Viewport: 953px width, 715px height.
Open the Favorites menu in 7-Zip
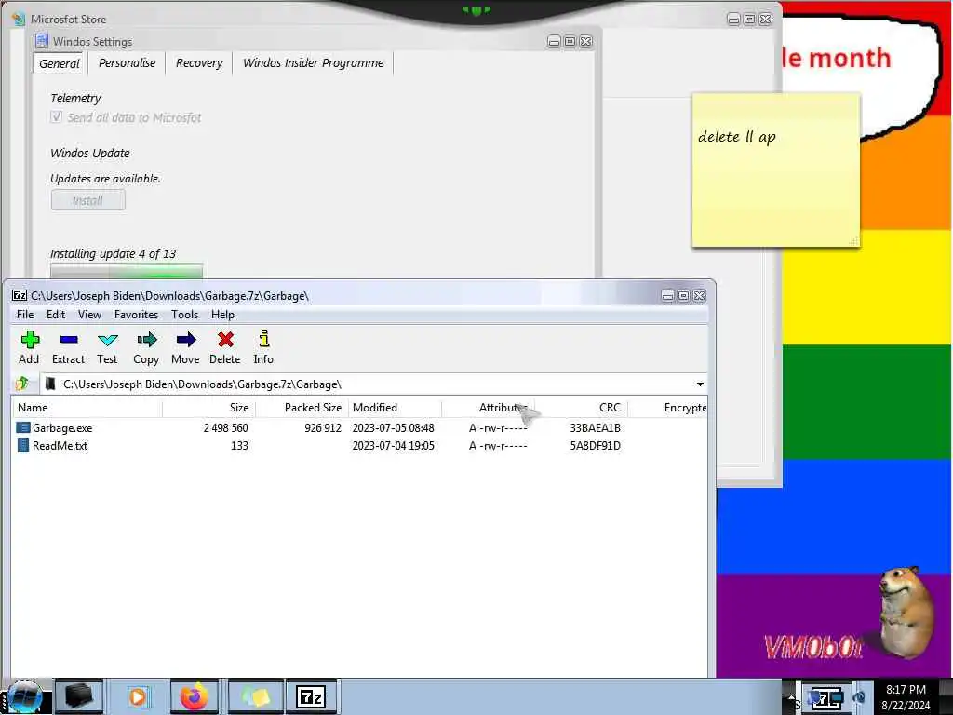pyautogui.click(x=136, y=315)
